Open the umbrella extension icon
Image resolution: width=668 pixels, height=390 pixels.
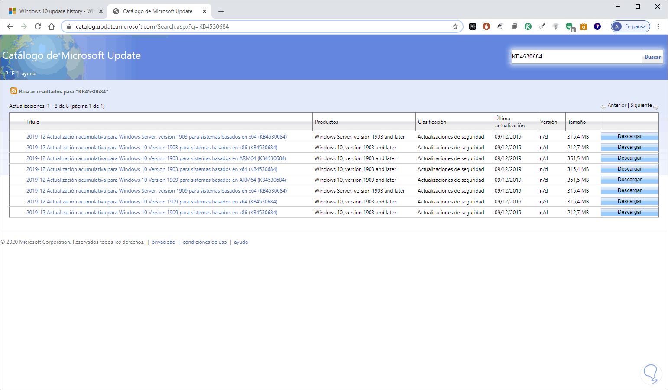500,26
